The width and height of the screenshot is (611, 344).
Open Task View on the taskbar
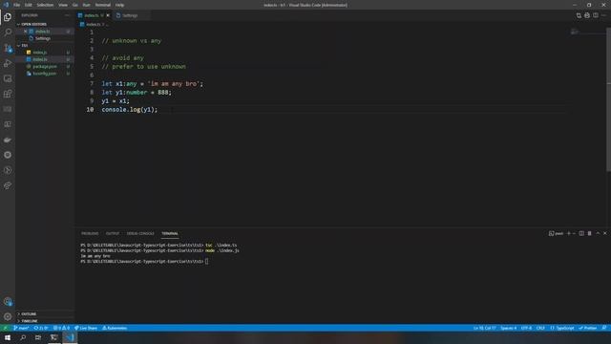click(x=38, y=337)
